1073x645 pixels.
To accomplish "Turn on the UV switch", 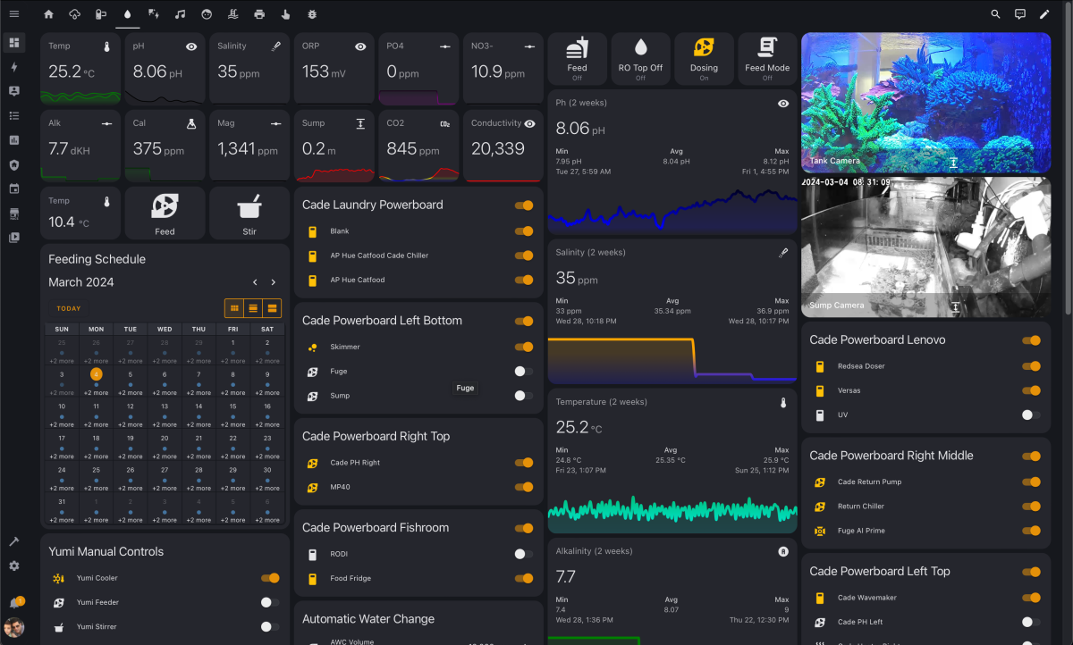I will (x=1031, y=415).
